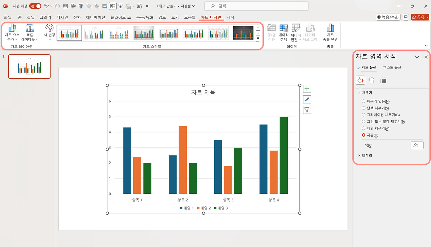Switch to the 삽입 ribbon tab
This screenshot has height=247, width=431.
click(x=31, y=17)
